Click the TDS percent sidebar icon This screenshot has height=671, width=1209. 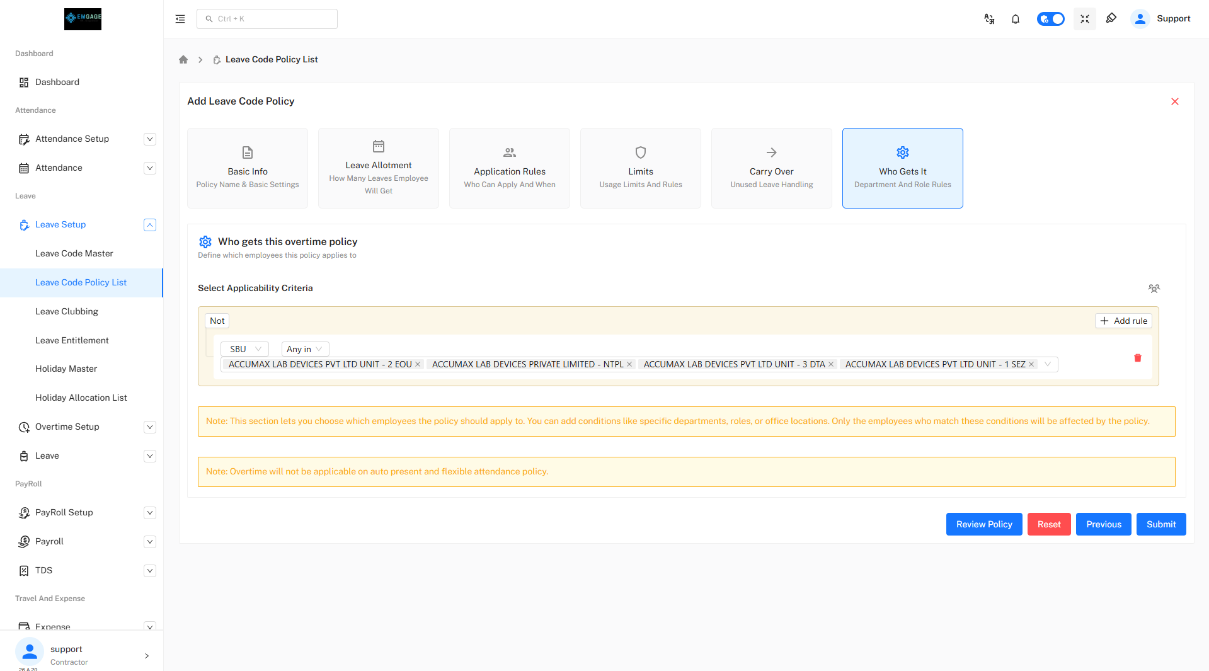(x=24, y=571)
